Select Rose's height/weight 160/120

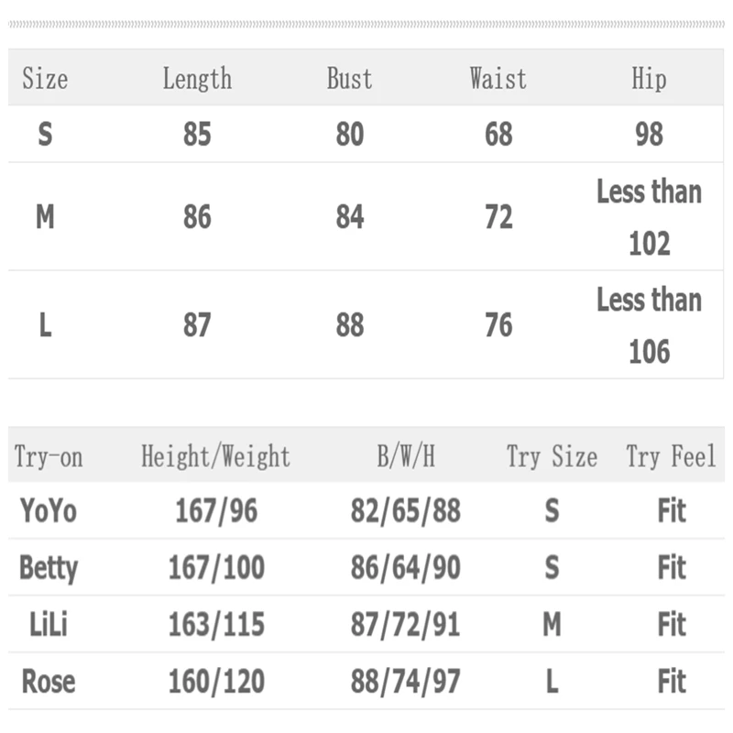pos(216,682)
